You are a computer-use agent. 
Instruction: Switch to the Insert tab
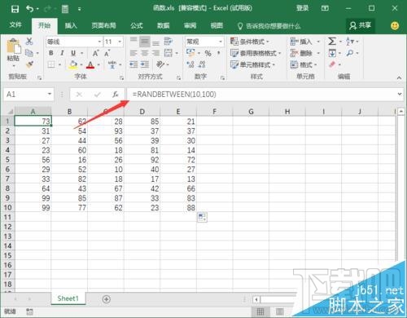coord(71,26)
